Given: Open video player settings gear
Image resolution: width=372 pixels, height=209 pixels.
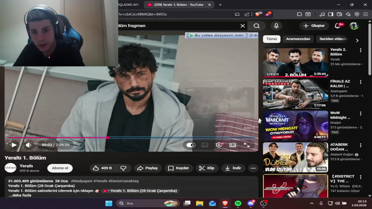Looking at the screenshot, I should click(219, 145).
